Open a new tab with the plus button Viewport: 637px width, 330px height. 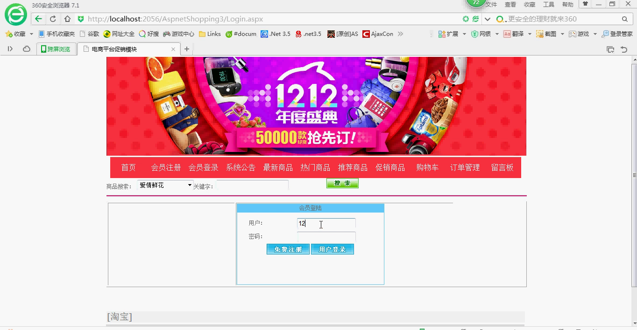(187, 49)
